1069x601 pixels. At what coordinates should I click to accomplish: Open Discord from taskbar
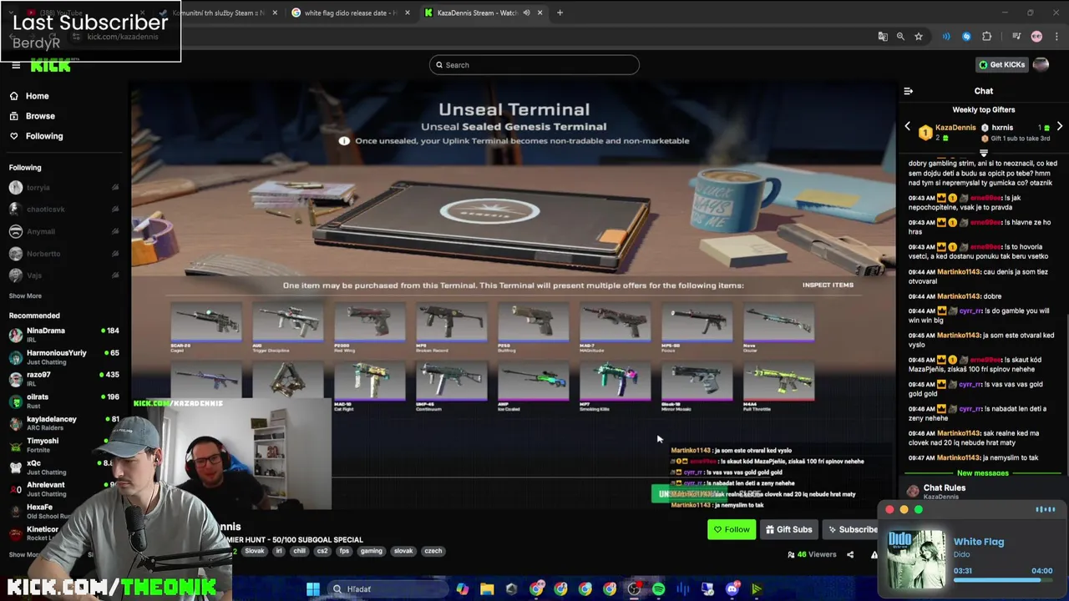(732, 589)
